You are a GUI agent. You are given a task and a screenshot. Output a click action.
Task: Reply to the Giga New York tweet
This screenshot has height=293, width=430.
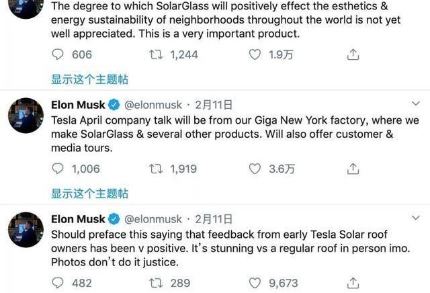point(58,169)
